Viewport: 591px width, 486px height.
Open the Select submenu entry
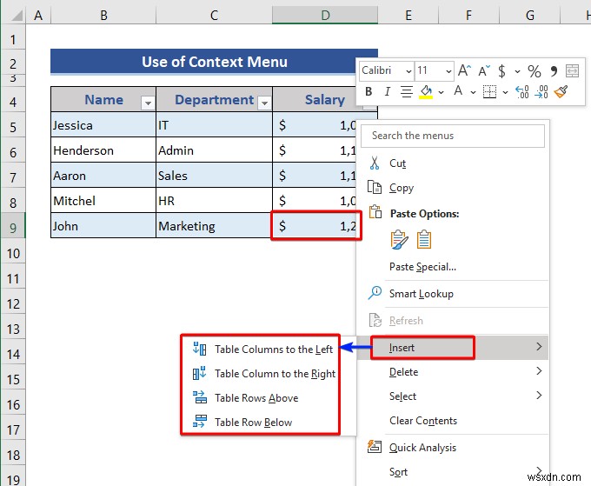pos(402,396)
